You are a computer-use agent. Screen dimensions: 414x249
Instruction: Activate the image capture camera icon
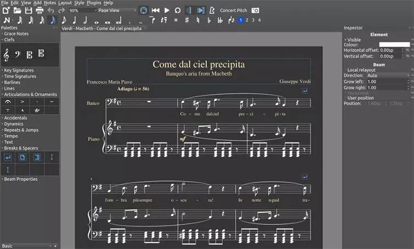pyautogui.click(x=255, y=10)
